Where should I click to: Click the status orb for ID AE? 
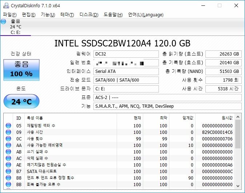[8, 165]
